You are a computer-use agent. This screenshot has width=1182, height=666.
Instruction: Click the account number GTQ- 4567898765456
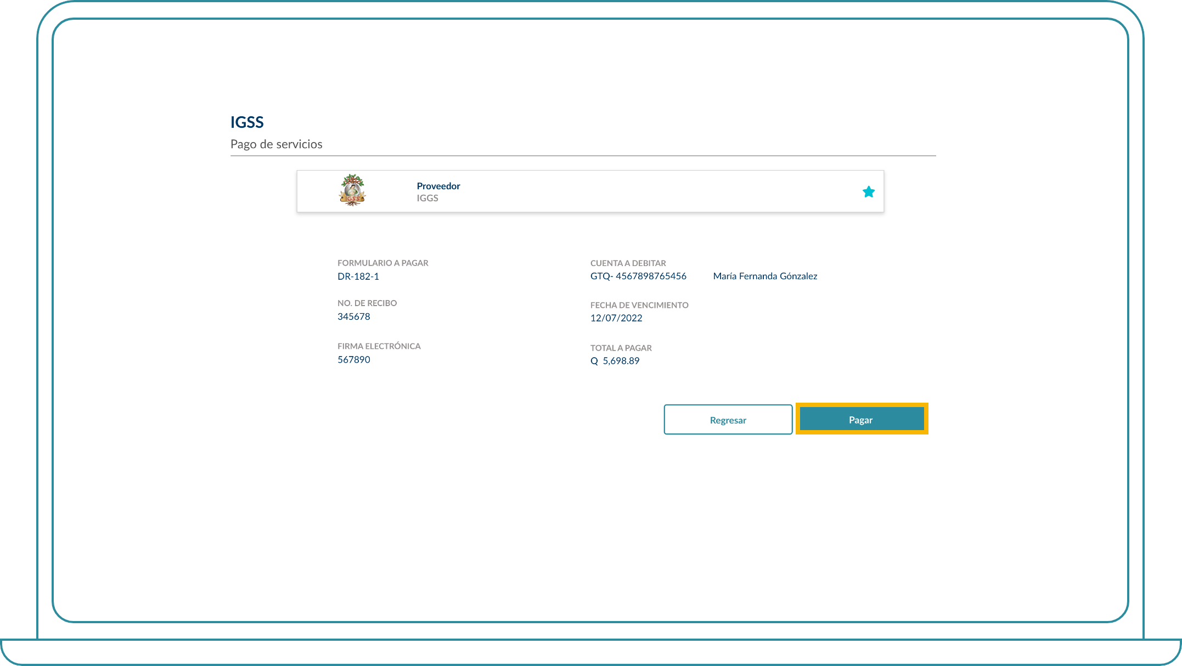638,276
